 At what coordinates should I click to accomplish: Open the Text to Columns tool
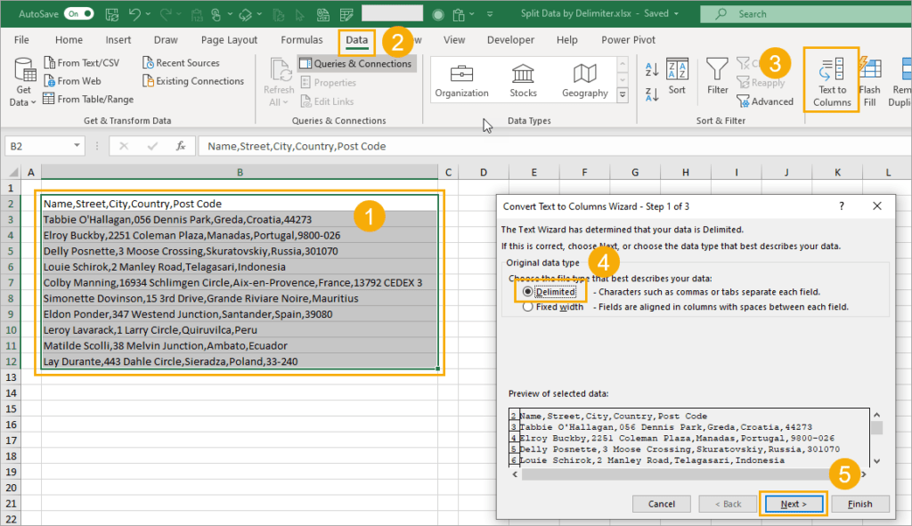pyautogui.click(x=832, y=81)
